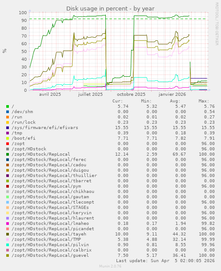Click the /zopt/HDstock/RepLocal/pym legend label
221x271 pixels.
click(46, 186)
